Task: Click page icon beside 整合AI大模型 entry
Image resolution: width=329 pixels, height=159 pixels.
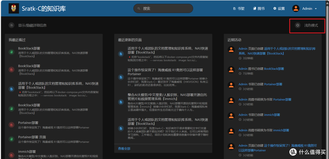Action: [x=121, y=102]
